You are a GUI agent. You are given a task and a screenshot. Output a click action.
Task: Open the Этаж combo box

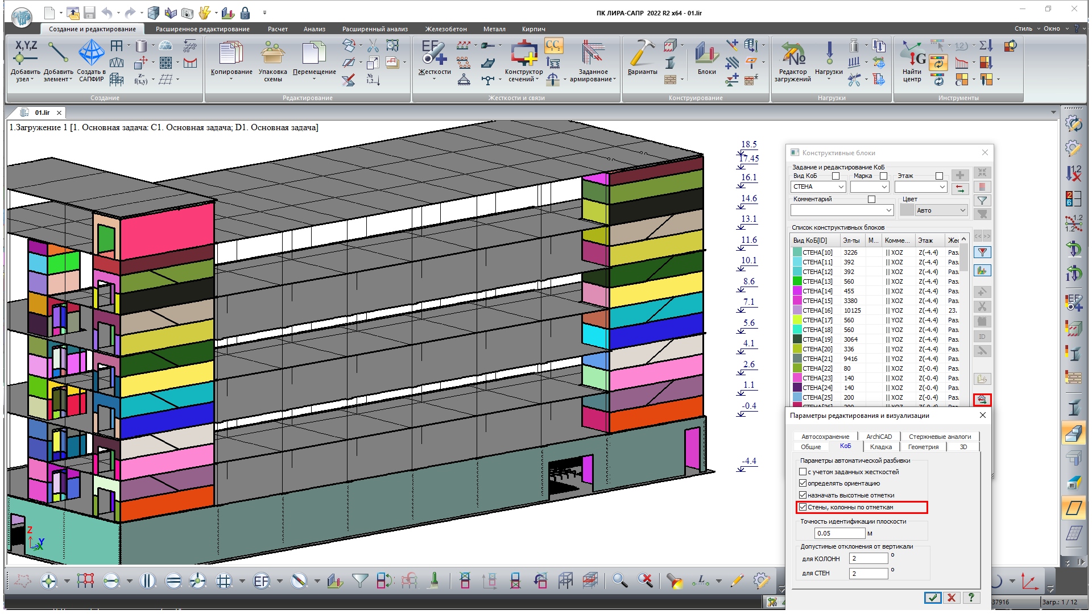tap(942, 187)
